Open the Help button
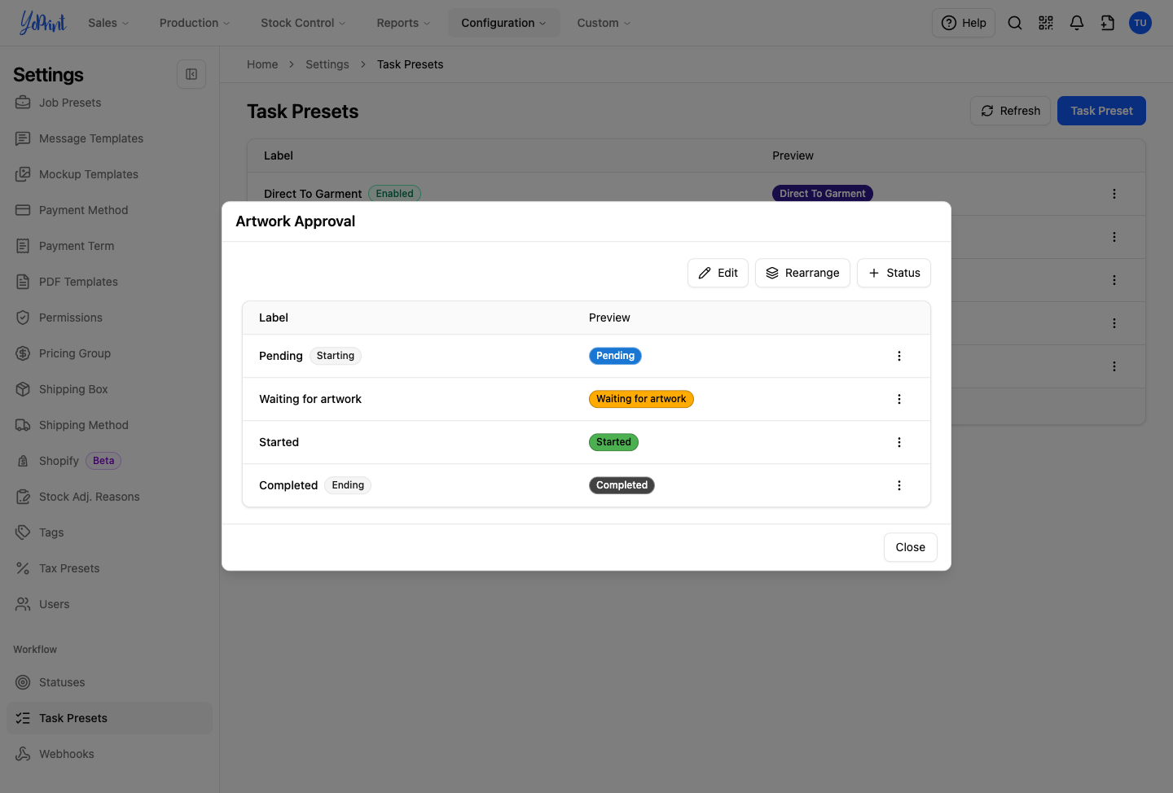This screenshot has height=793, width=1173. pyautogui.click(x=964, y=23)
